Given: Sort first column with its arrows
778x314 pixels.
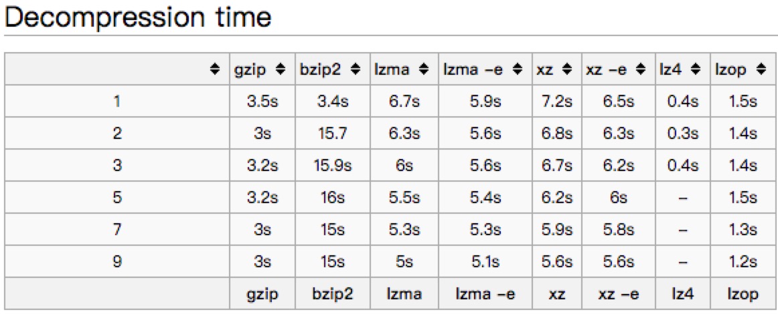Looking at the screenshot, I should click(214, 69).
